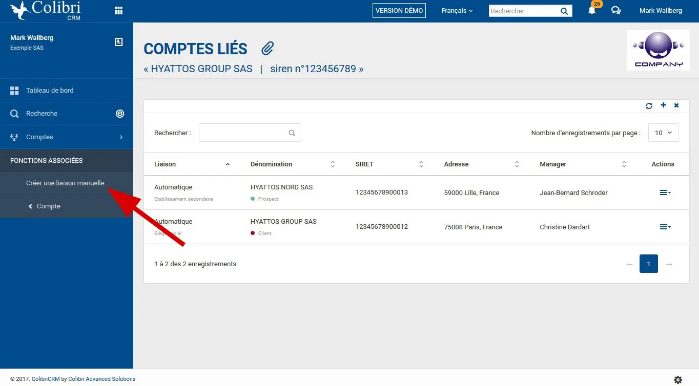Open the chat messages icon
699x386 pixels.
(616, 10)
